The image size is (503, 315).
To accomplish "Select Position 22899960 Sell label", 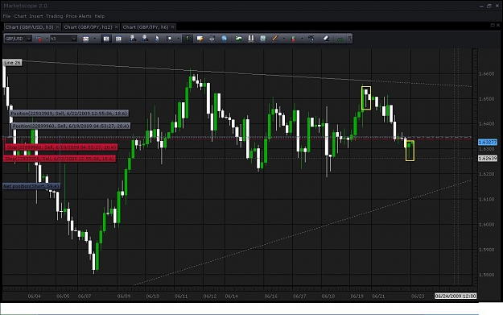I will (x=71, y=126).
